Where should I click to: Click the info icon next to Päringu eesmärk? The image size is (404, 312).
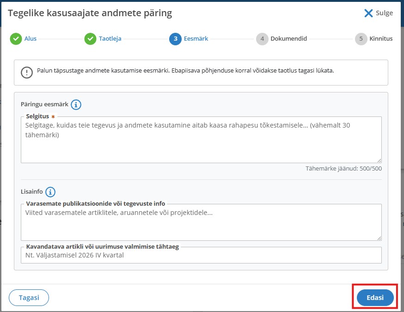tap(76, 104)
